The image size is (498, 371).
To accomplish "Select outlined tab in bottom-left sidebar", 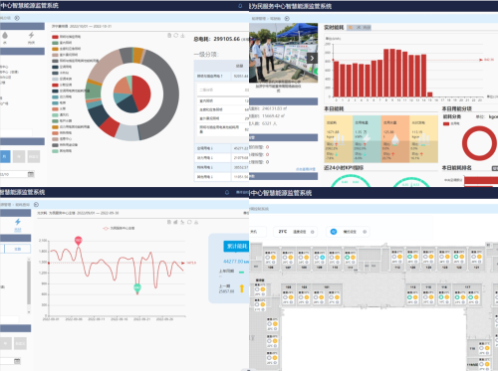I will coord(18,249).
